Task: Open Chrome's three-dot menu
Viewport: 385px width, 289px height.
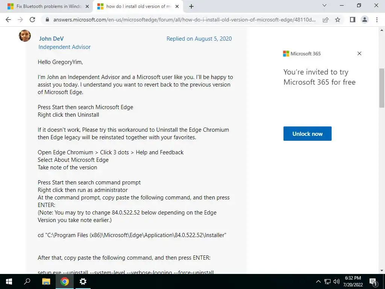Action: click(377, 20)
